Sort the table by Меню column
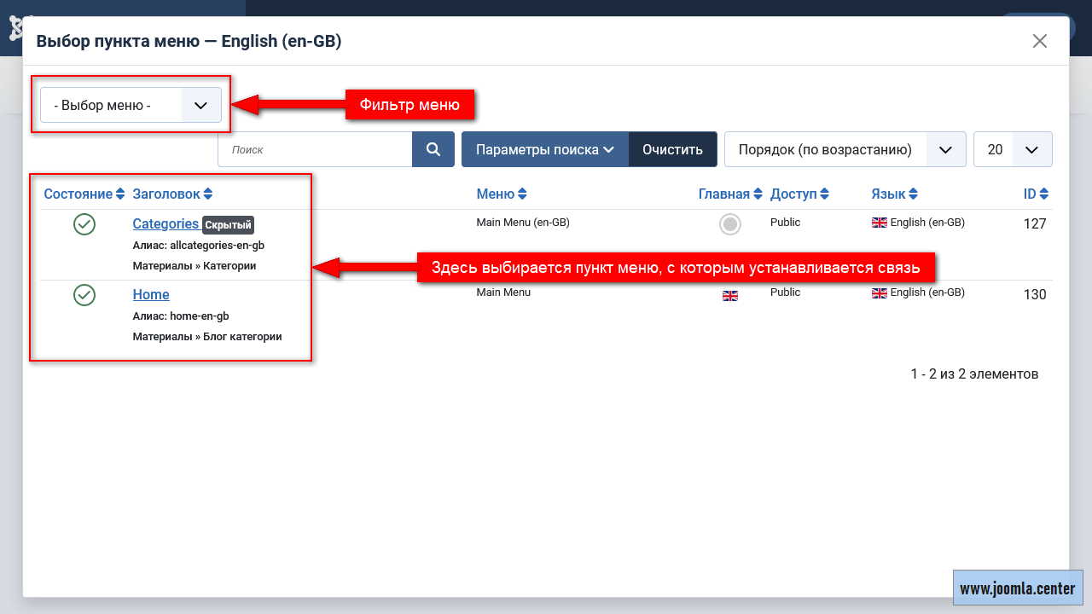The width and height of the screenshot is (1092, 614). coord(502,194)
